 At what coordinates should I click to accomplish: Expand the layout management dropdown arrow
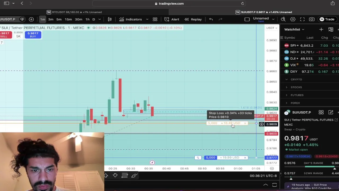(273, 19)
